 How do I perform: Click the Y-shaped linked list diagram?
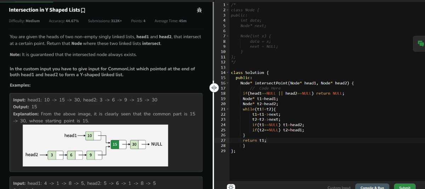(96, 146)
